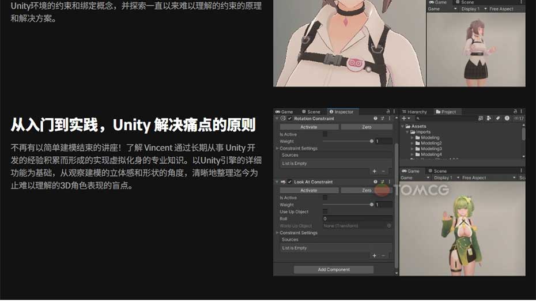Screen dimensions: 536x302
Task: Collapse the Look At Constraint component foldout
Action: [x=277, y=182]
